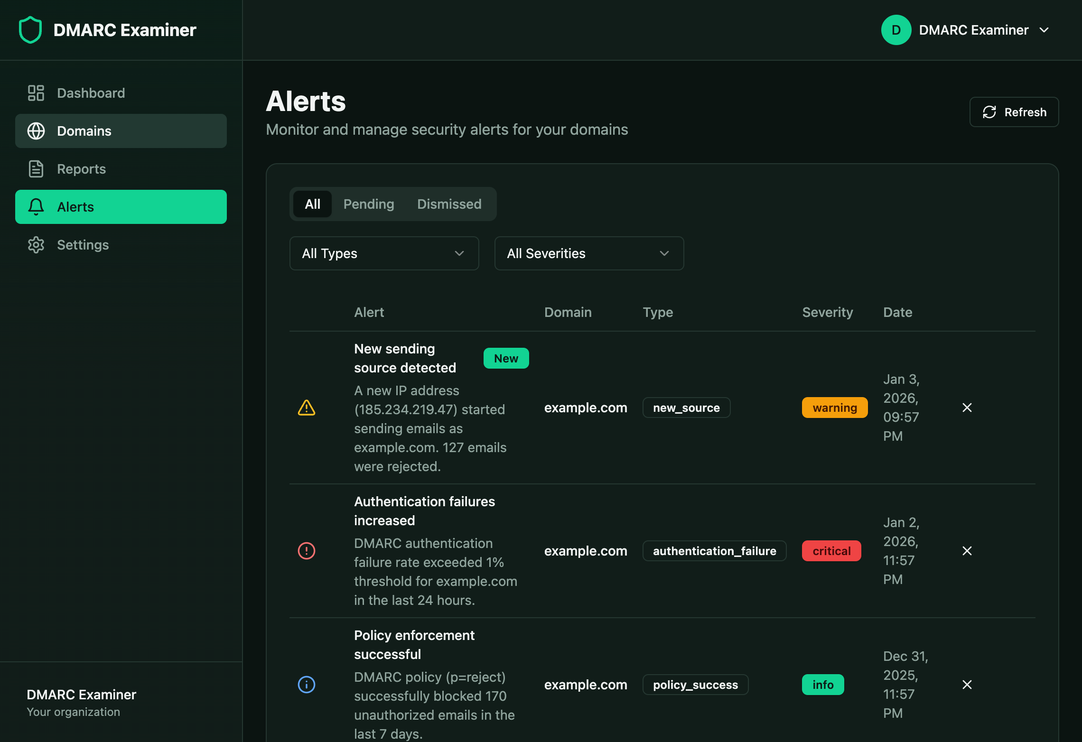1082x742 pixels.
Task: Switch to the Pending tab
Action: 369,204
